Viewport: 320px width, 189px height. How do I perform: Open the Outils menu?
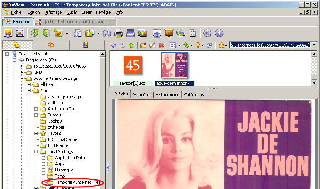tap(72, 13)
